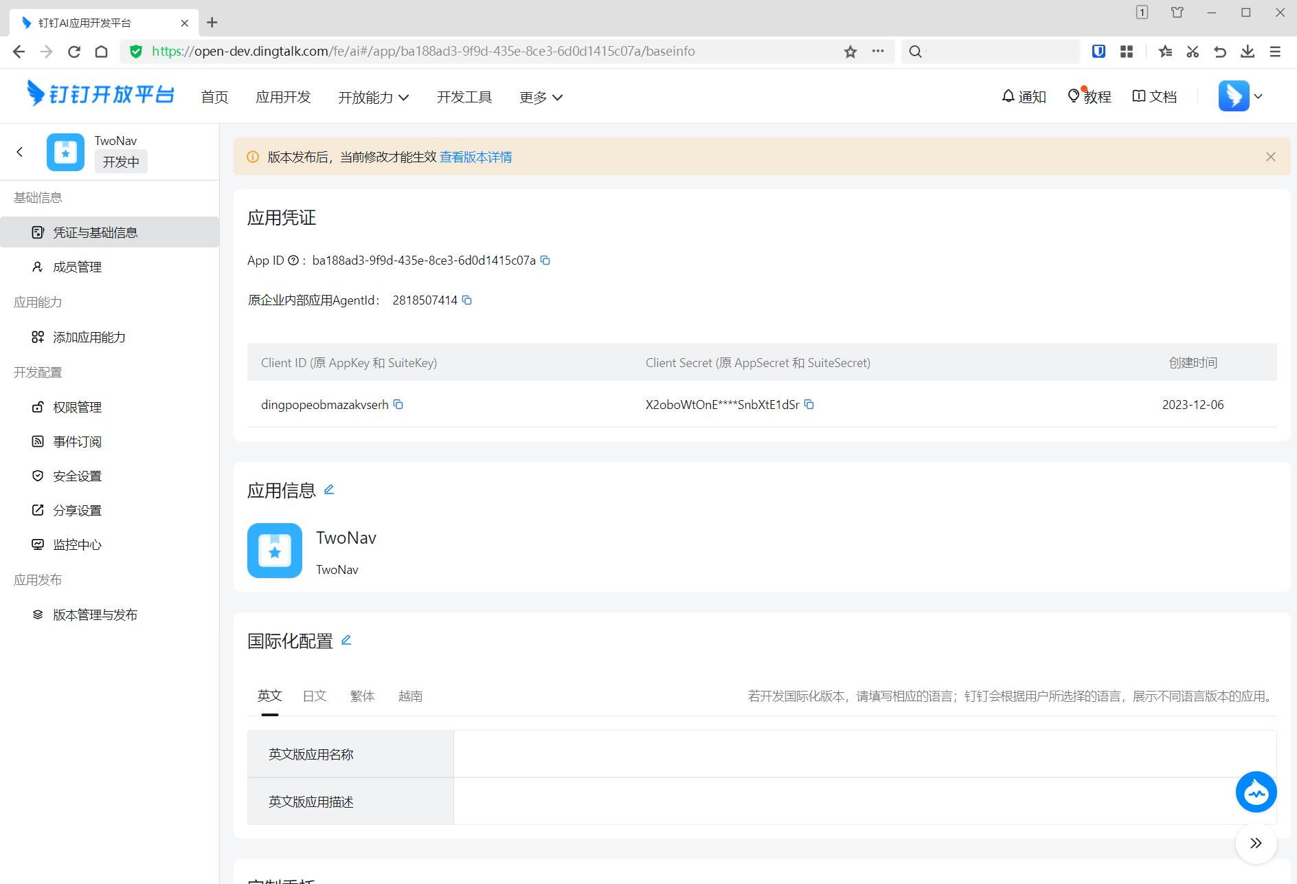Dismiss the version notice banner
1297x884 pixels.
pos(1271,157)
